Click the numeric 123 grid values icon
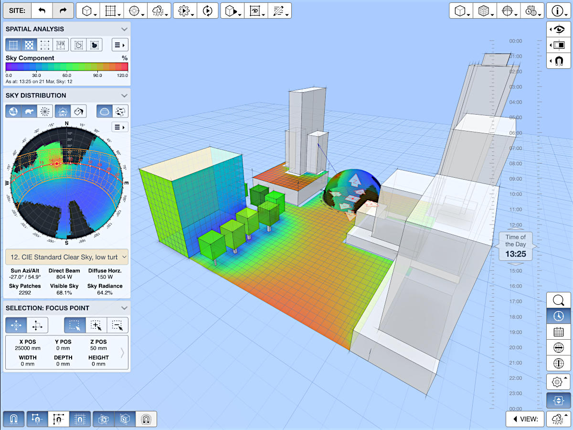This screenshot has height=430, width=573. tap(60, 45)
